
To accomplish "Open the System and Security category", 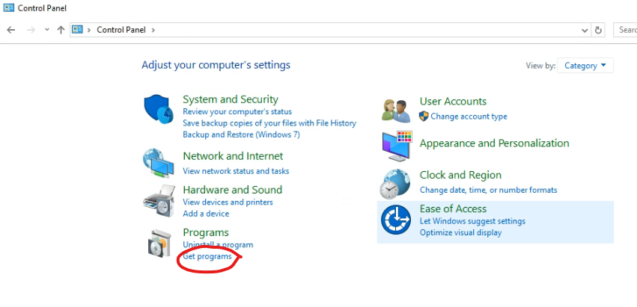I will click(x=231, y=99).
